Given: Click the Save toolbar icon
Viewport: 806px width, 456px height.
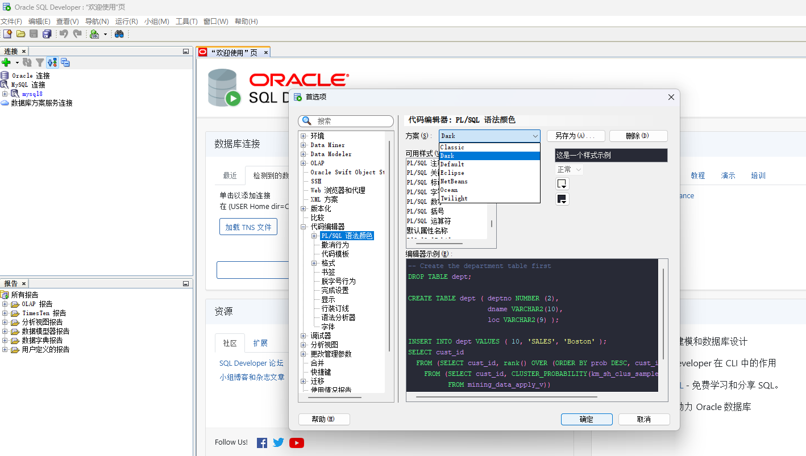Looking at the screenshot, I should [x=34, y=34].
